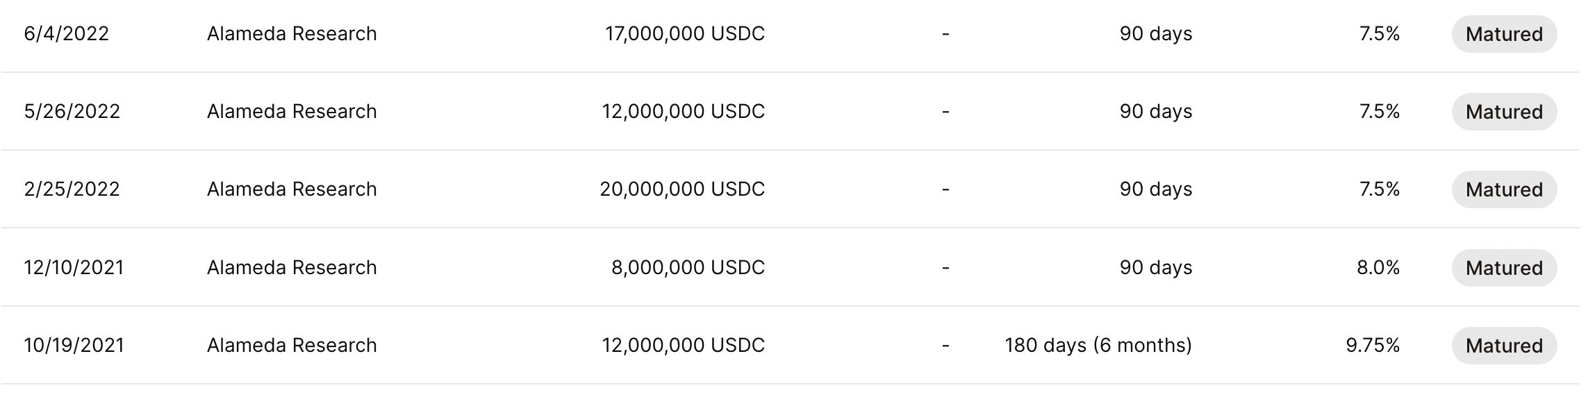Open Alameda Research in the 6/4/2022 row
1595x397 pixels.
click(292, 34)
